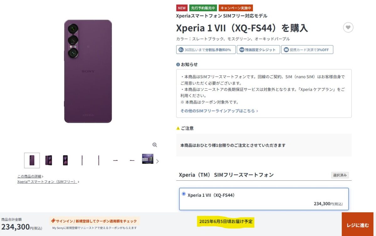
Task: Click the coupon tag sign-in banner
Action: (95, 221)
